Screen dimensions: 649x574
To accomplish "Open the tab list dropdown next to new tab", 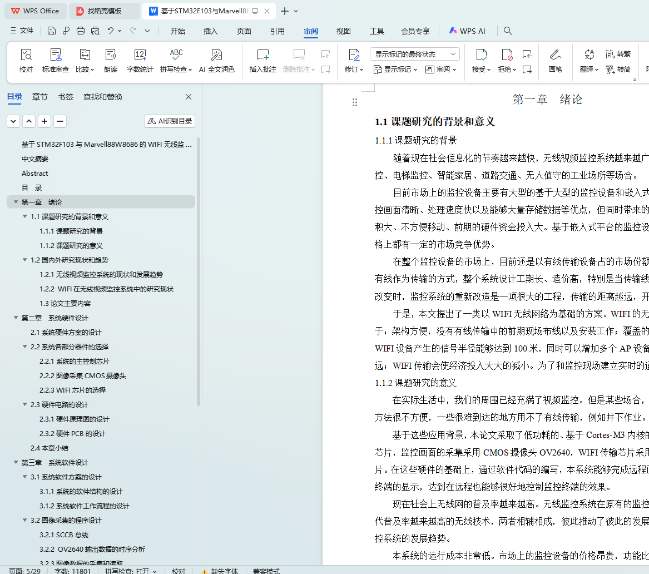I will (296, 11).
